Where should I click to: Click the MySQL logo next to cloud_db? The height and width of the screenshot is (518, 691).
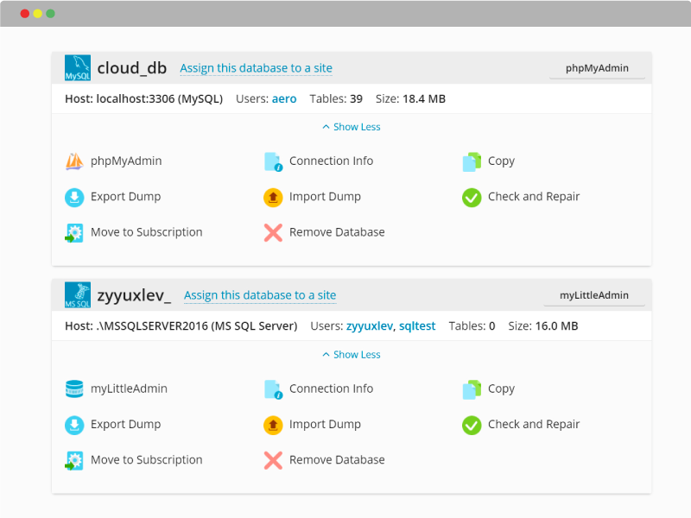[78, 68]
